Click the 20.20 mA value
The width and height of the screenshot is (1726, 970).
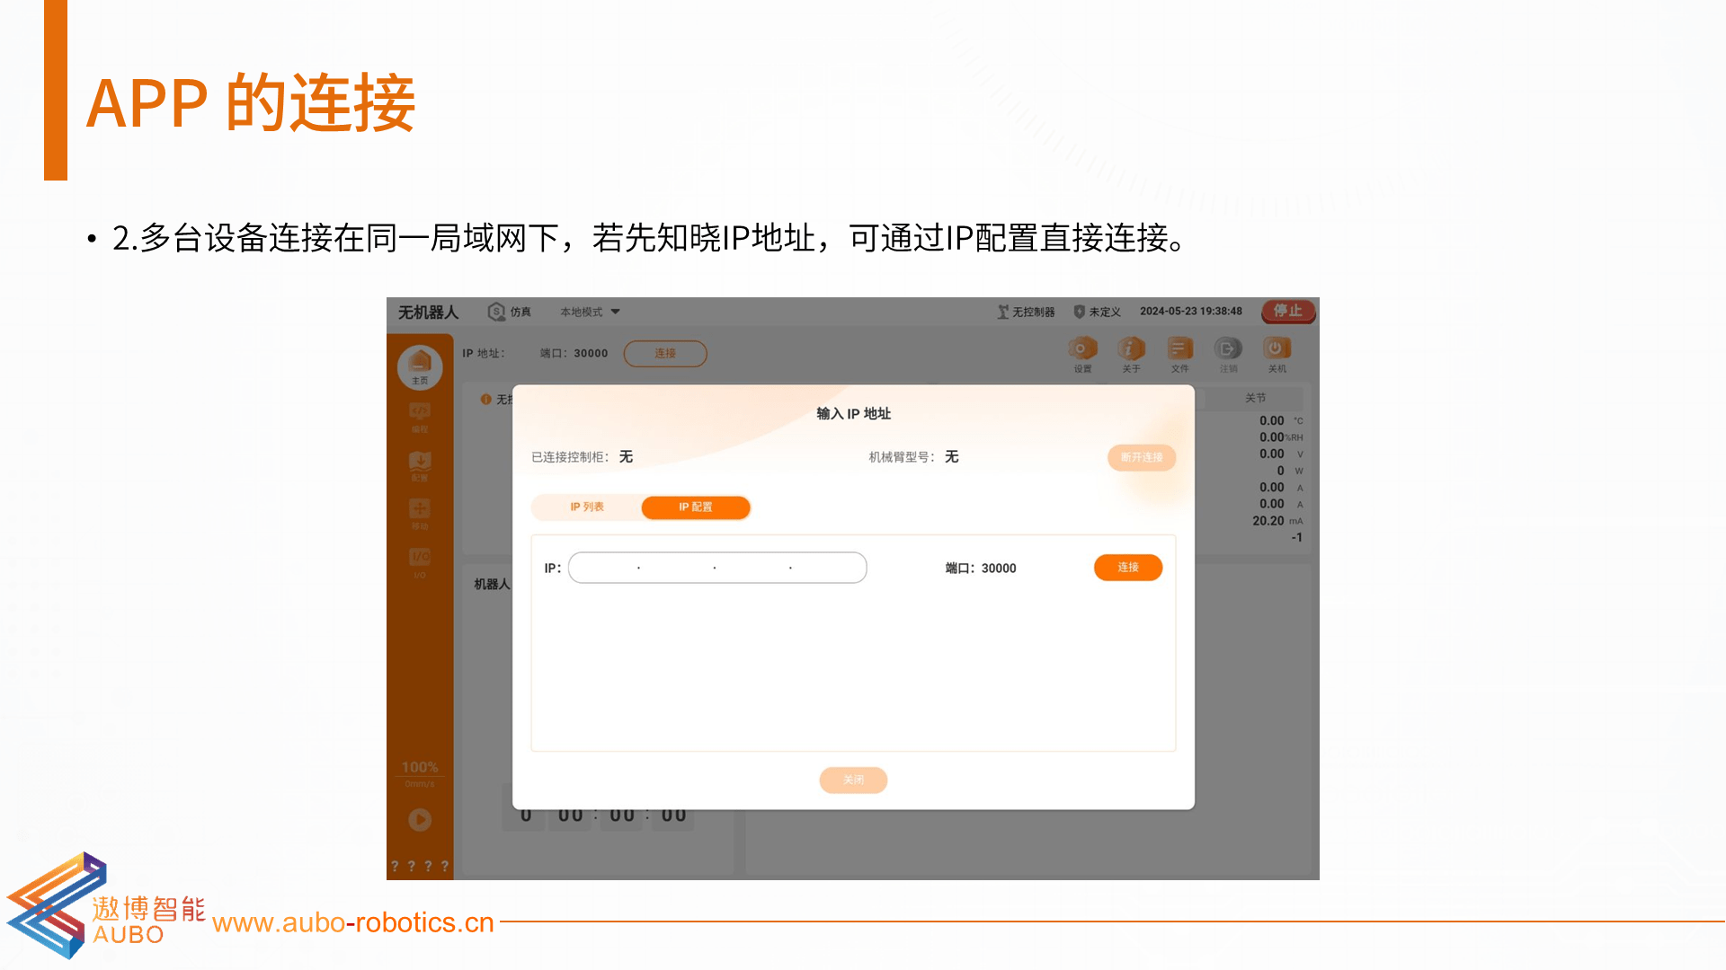(x=1277, y=521)
